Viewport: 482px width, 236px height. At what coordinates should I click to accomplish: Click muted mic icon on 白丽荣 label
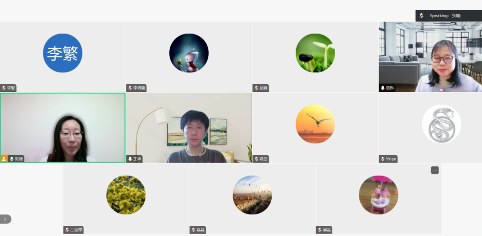tap(67, 230)
